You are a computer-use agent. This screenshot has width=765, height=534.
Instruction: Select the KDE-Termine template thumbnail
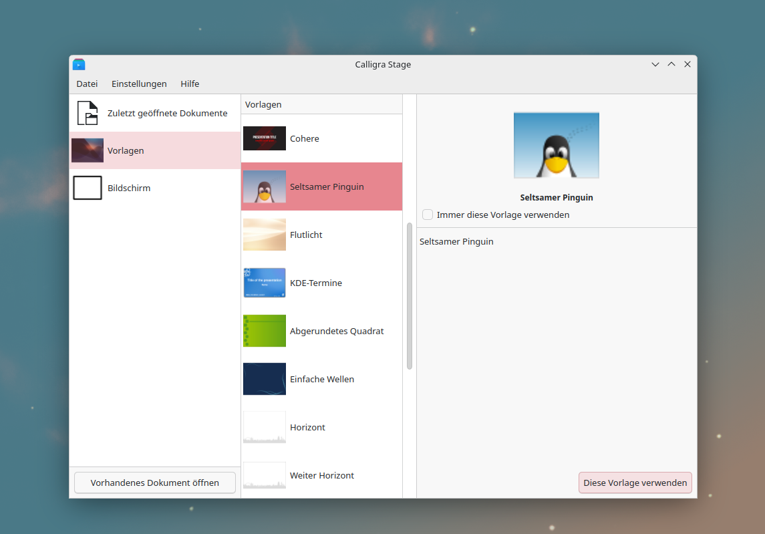coord(265,283)
